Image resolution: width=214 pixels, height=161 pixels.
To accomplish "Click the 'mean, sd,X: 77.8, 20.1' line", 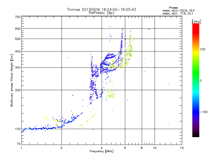I will coord(178,14).
